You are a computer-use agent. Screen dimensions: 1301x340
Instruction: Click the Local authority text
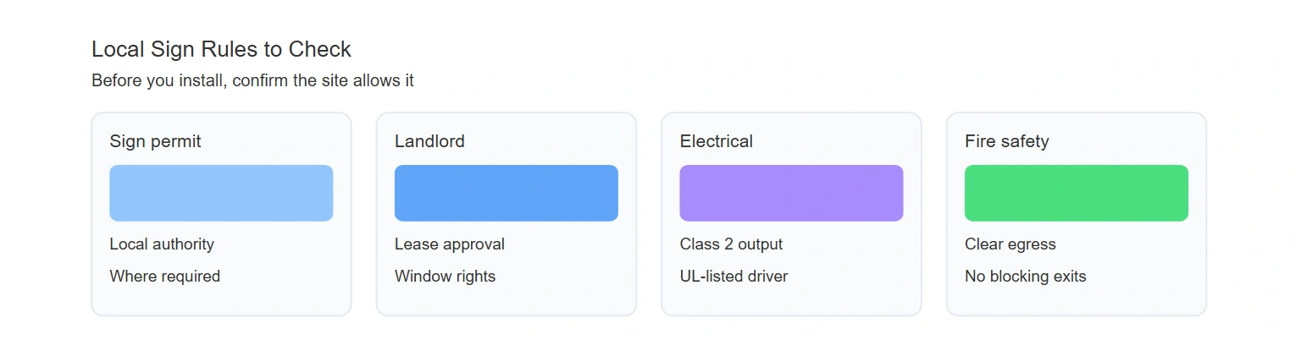point(162,244)
